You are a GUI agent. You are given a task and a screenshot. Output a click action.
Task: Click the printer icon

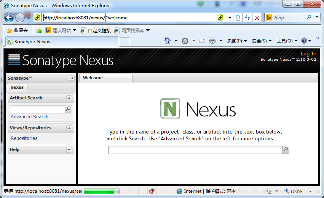click(x=212, y=41)
